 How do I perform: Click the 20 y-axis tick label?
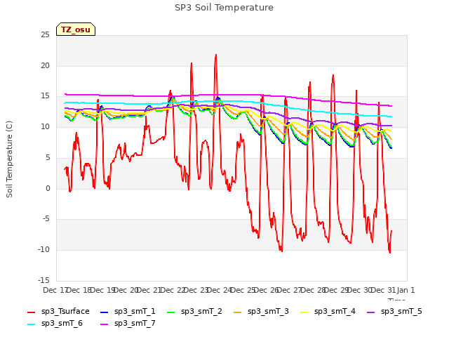pos(45,65)
